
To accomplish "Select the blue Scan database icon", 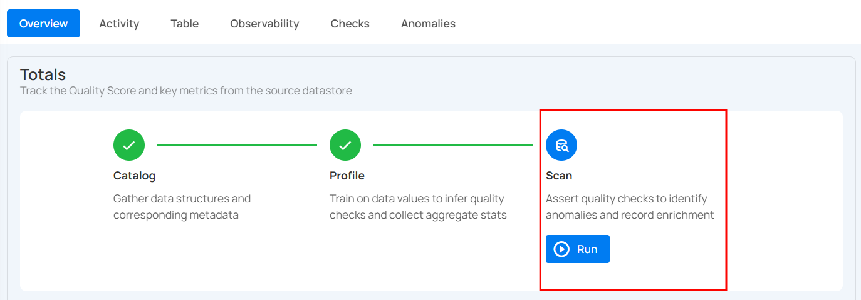I will point(561,145).
